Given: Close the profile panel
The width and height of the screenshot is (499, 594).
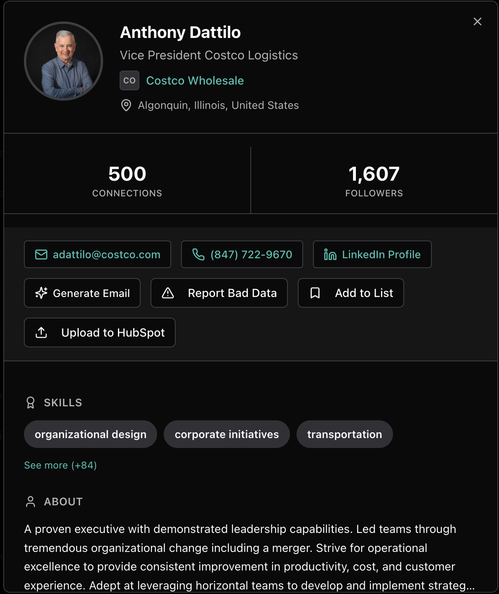Looking at the screenshot, I should click(478, 21).
